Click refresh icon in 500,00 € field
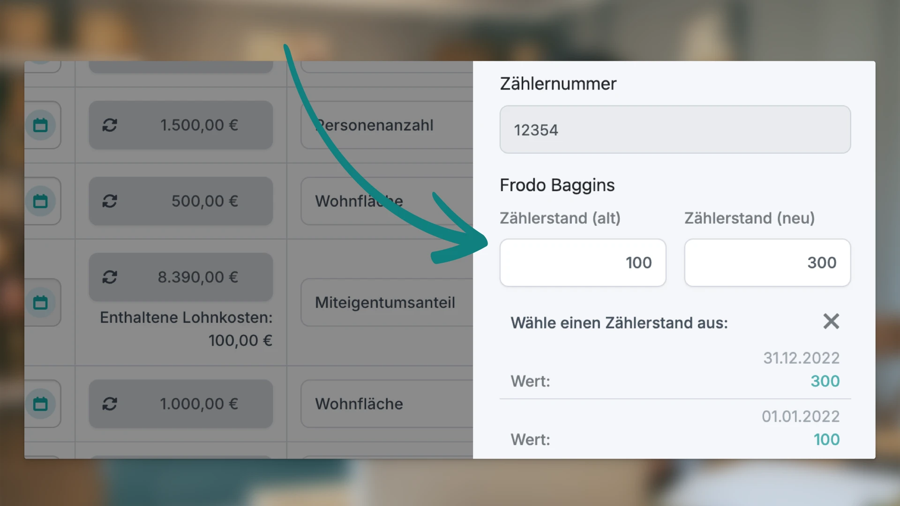The height and width of the screenshot is (506, 900). coord(110,201)
